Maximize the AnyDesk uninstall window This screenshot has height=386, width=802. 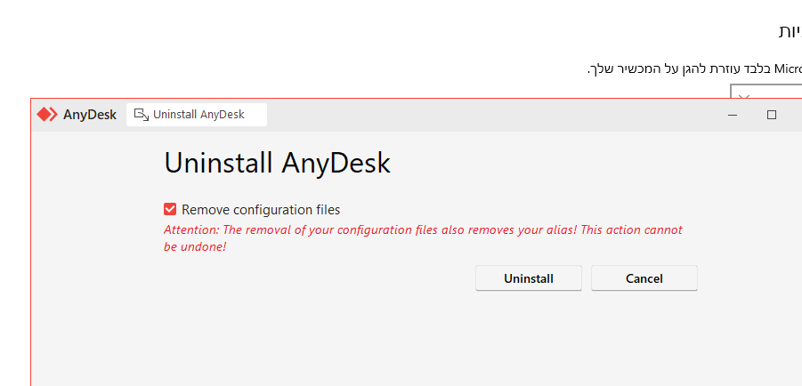tap(772, 115)
